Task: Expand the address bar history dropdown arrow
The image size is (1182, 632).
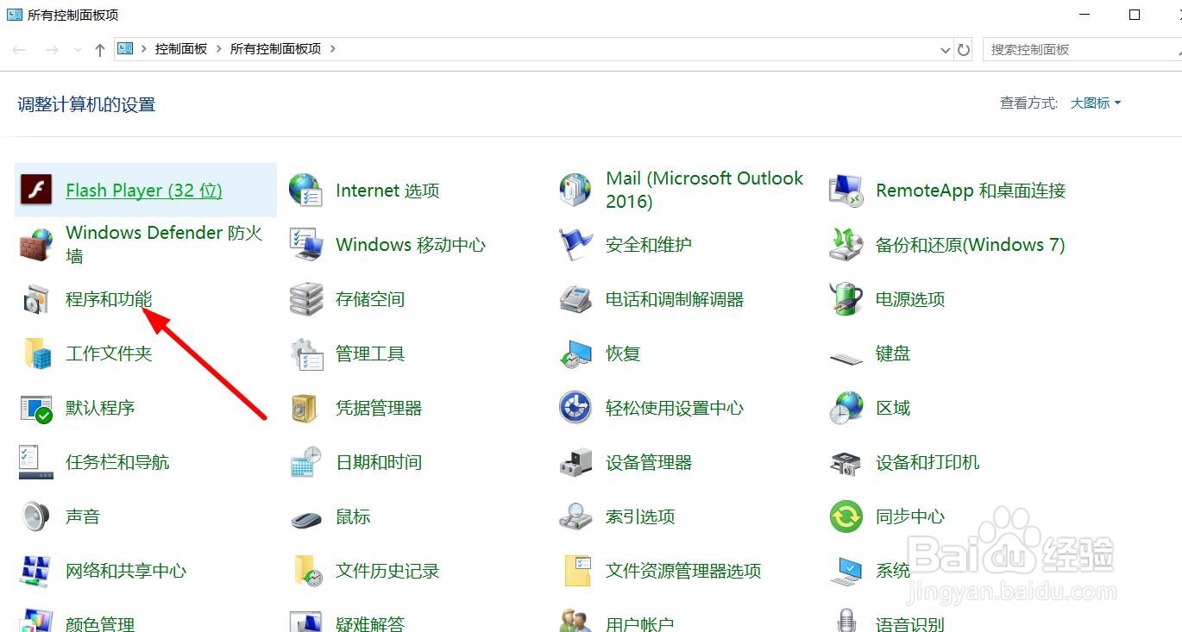Action: (x=945, y=50)
